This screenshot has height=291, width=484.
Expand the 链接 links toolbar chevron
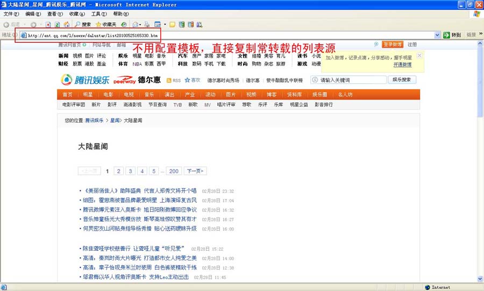click(x=481, y=33)
